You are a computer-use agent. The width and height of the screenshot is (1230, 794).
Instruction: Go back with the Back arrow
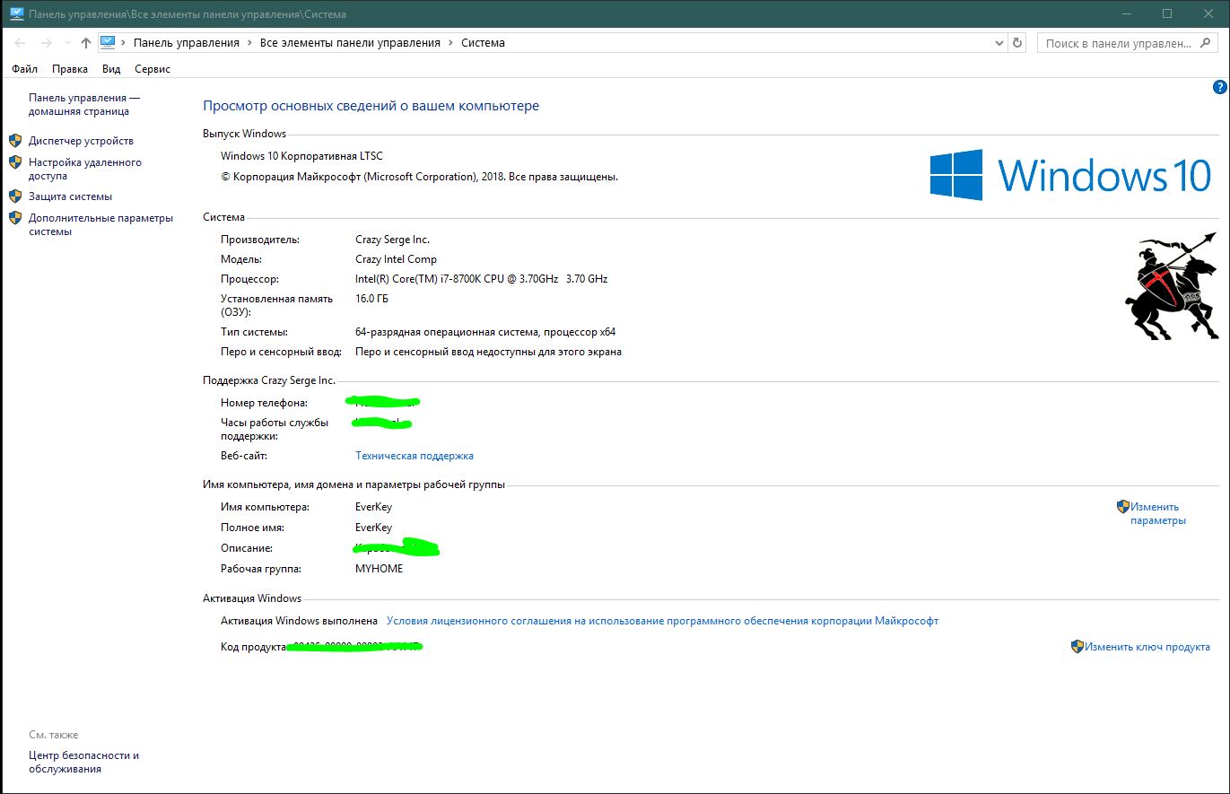point(21,43)
